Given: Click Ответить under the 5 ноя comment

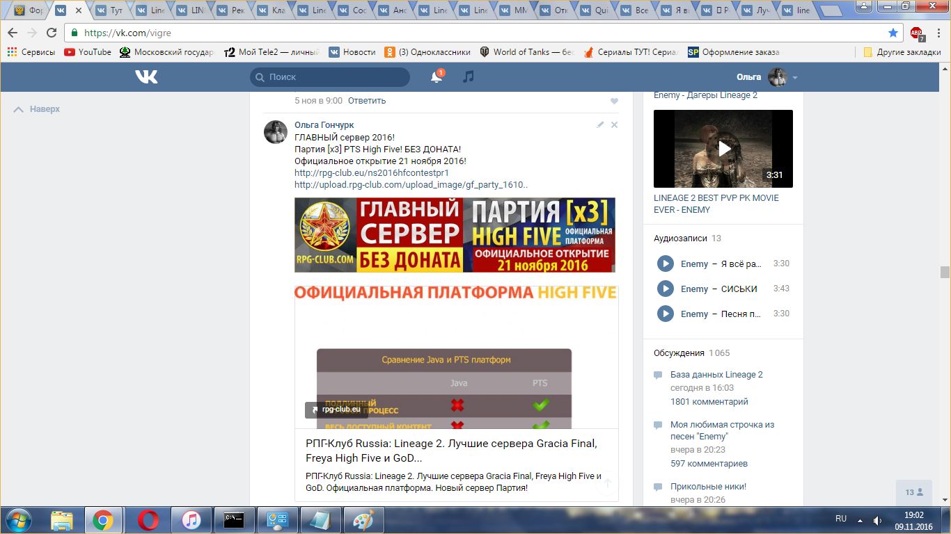Looking at the screenshot, I should pyautogui.click(x=367, y=101).
